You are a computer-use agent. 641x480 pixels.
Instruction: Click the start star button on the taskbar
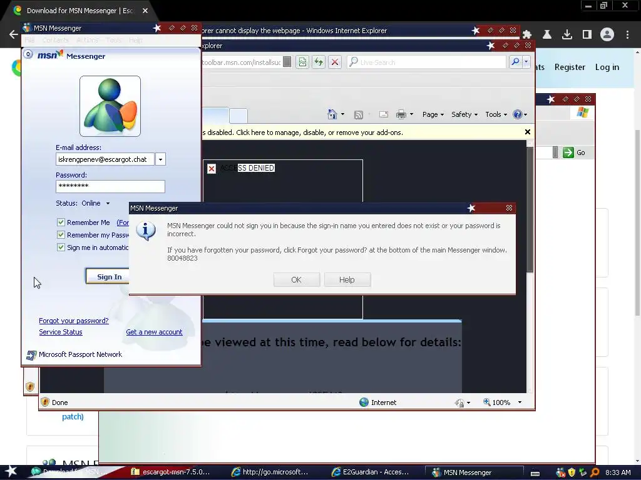click(x=11, y=471)
